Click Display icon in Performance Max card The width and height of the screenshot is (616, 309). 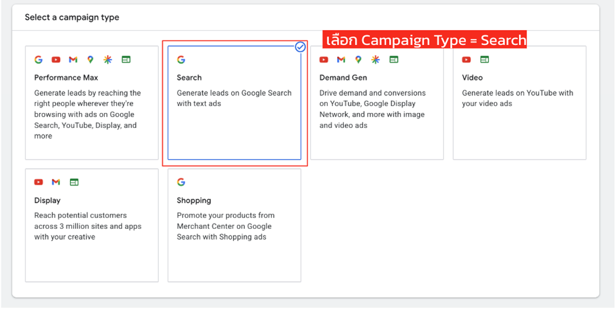(126, 60)
